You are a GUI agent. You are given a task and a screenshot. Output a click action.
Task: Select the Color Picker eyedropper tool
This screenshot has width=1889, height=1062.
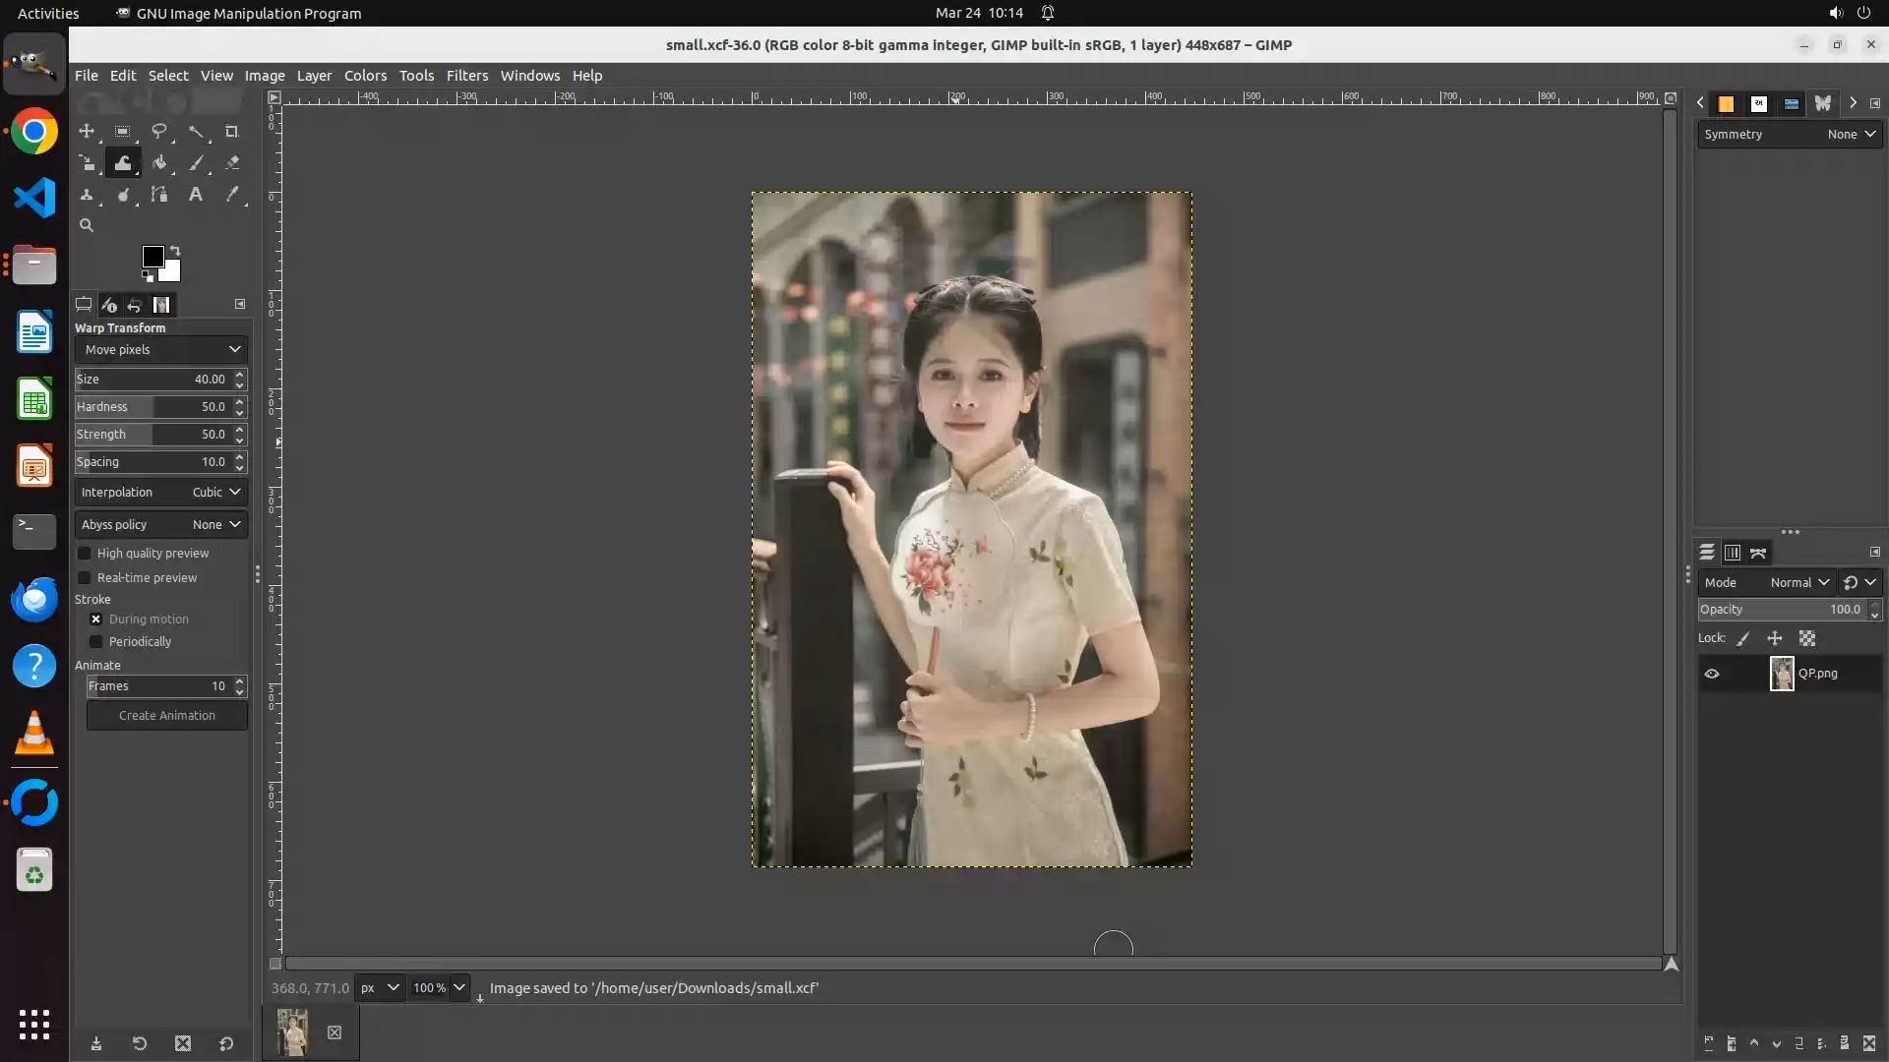click(x=232, y=195)
